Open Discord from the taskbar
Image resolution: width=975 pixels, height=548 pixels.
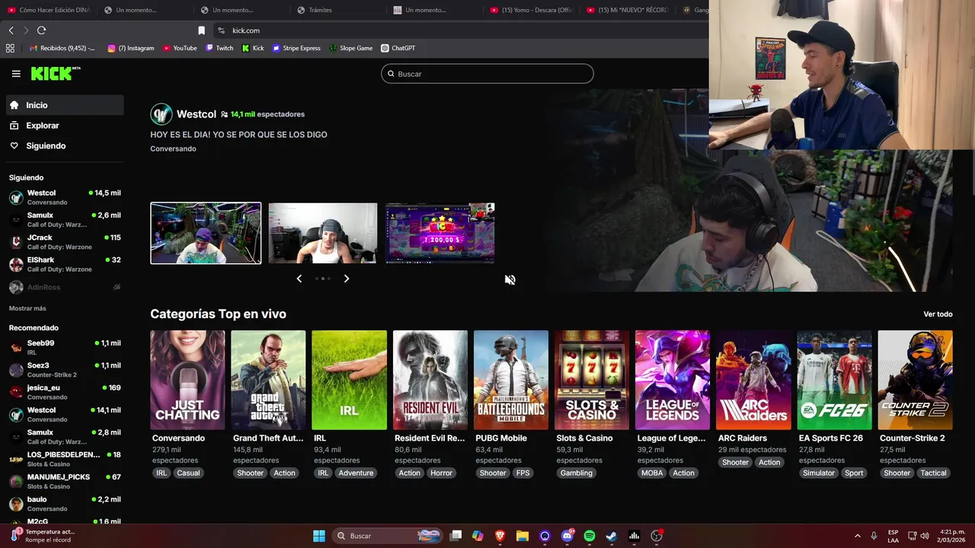[567, 536]
